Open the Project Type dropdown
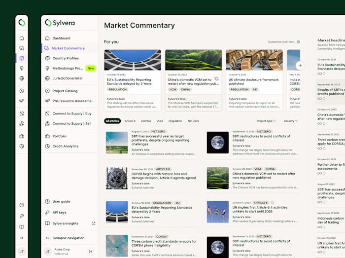345x258 pixels. pyautogui.click(x=266, y=121)
